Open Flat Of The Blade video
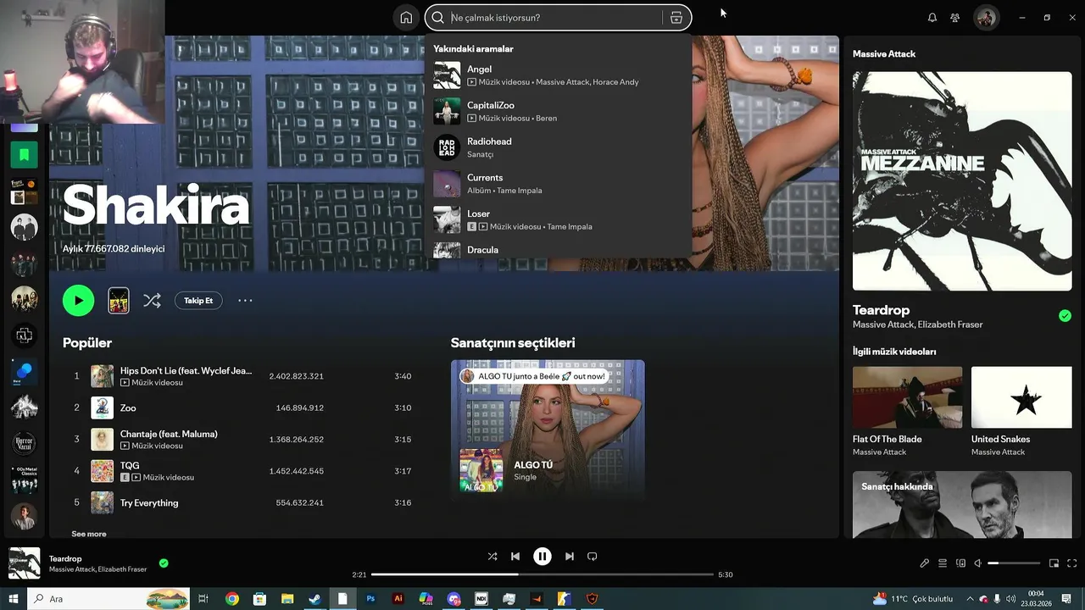1085x610 pixels. [907, 412]
